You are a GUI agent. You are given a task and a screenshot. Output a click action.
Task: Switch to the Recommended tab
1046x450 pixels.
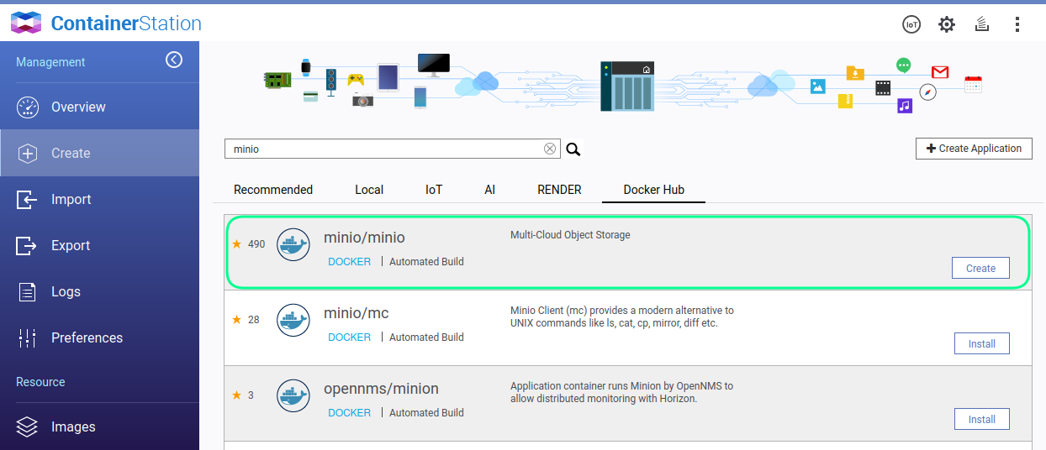[x=273, y=190]
